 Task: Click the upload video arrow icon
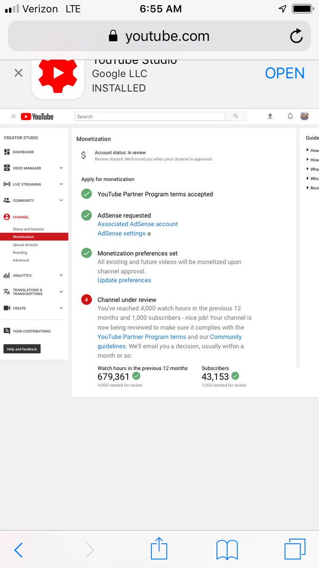click(x=270, y=116)
